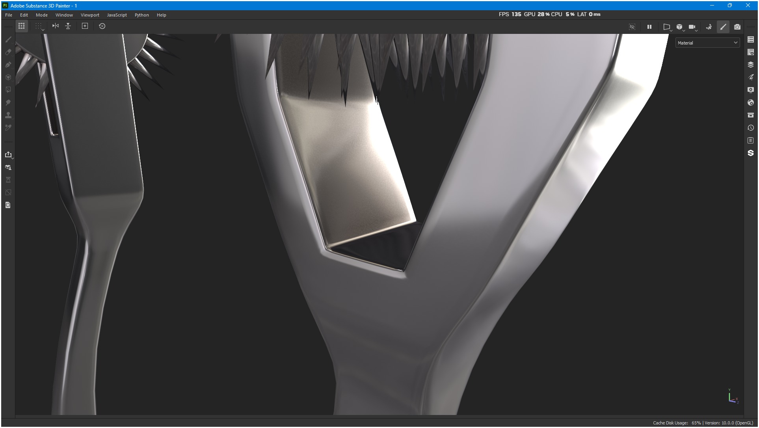Screen dimensions: 759x428
Task: Open the Shelf/Assets box icon
Action: pyautogui.click(x=750, y=115)
